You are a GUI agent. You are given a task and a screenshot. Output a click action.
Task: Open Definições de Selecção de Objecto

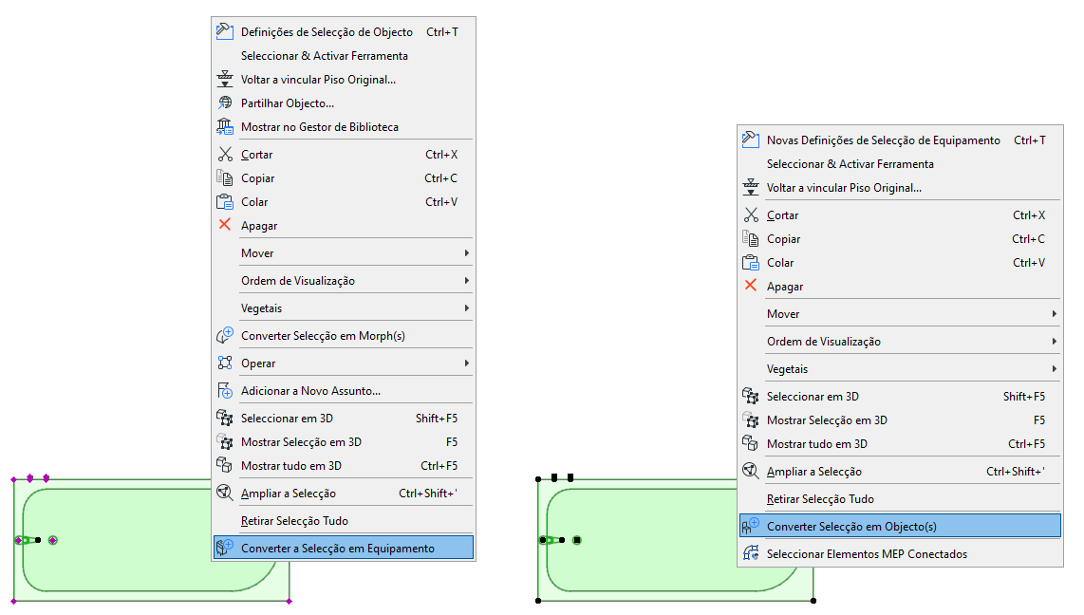pyautogui.click(x=344, y=31)
